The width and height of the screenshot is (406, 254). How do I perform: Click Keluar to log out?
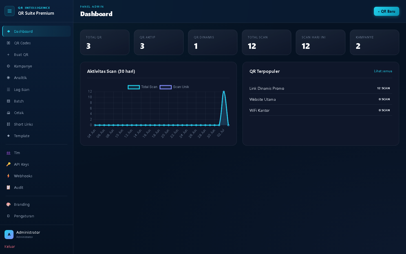coord(10,246)
